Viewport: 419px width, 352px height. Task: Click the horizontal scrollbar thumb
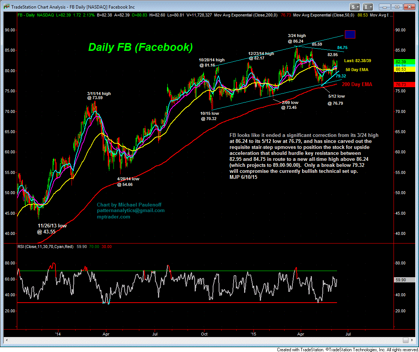click(406, 340)
